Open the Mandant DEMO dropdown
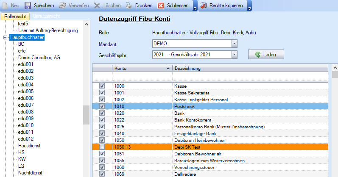The width and height of the screenshot is (338, 177). tap(235, 44)
